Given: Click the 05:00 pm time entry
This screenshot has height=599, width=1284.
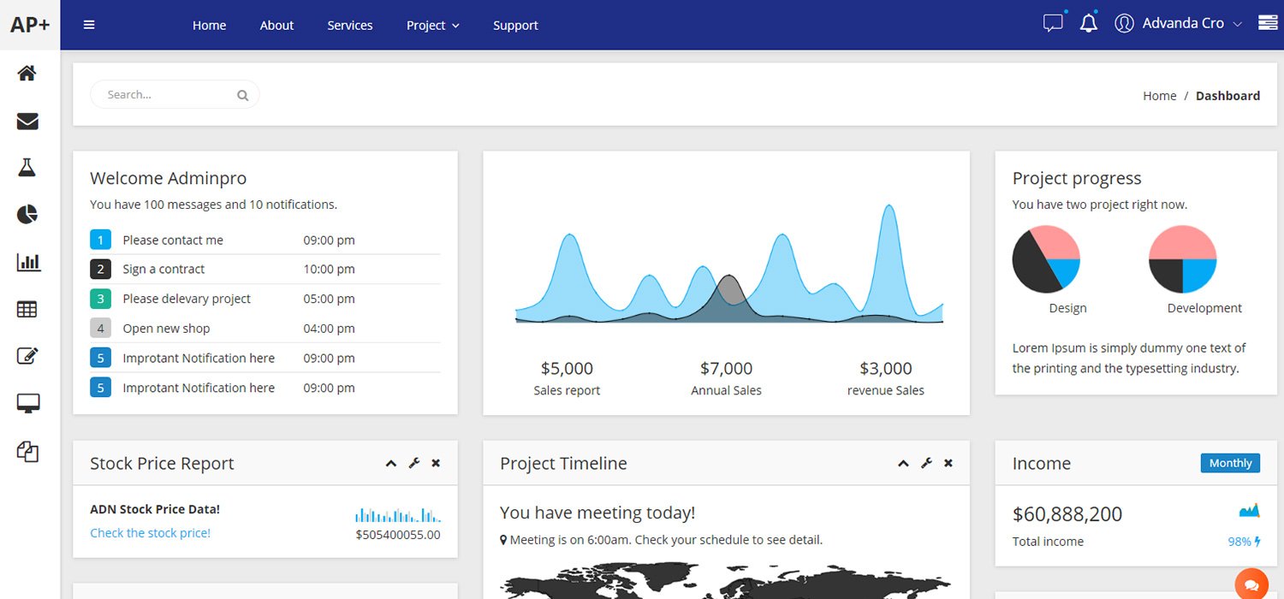Looking at the screenshot, I should [x=329, y=299].
